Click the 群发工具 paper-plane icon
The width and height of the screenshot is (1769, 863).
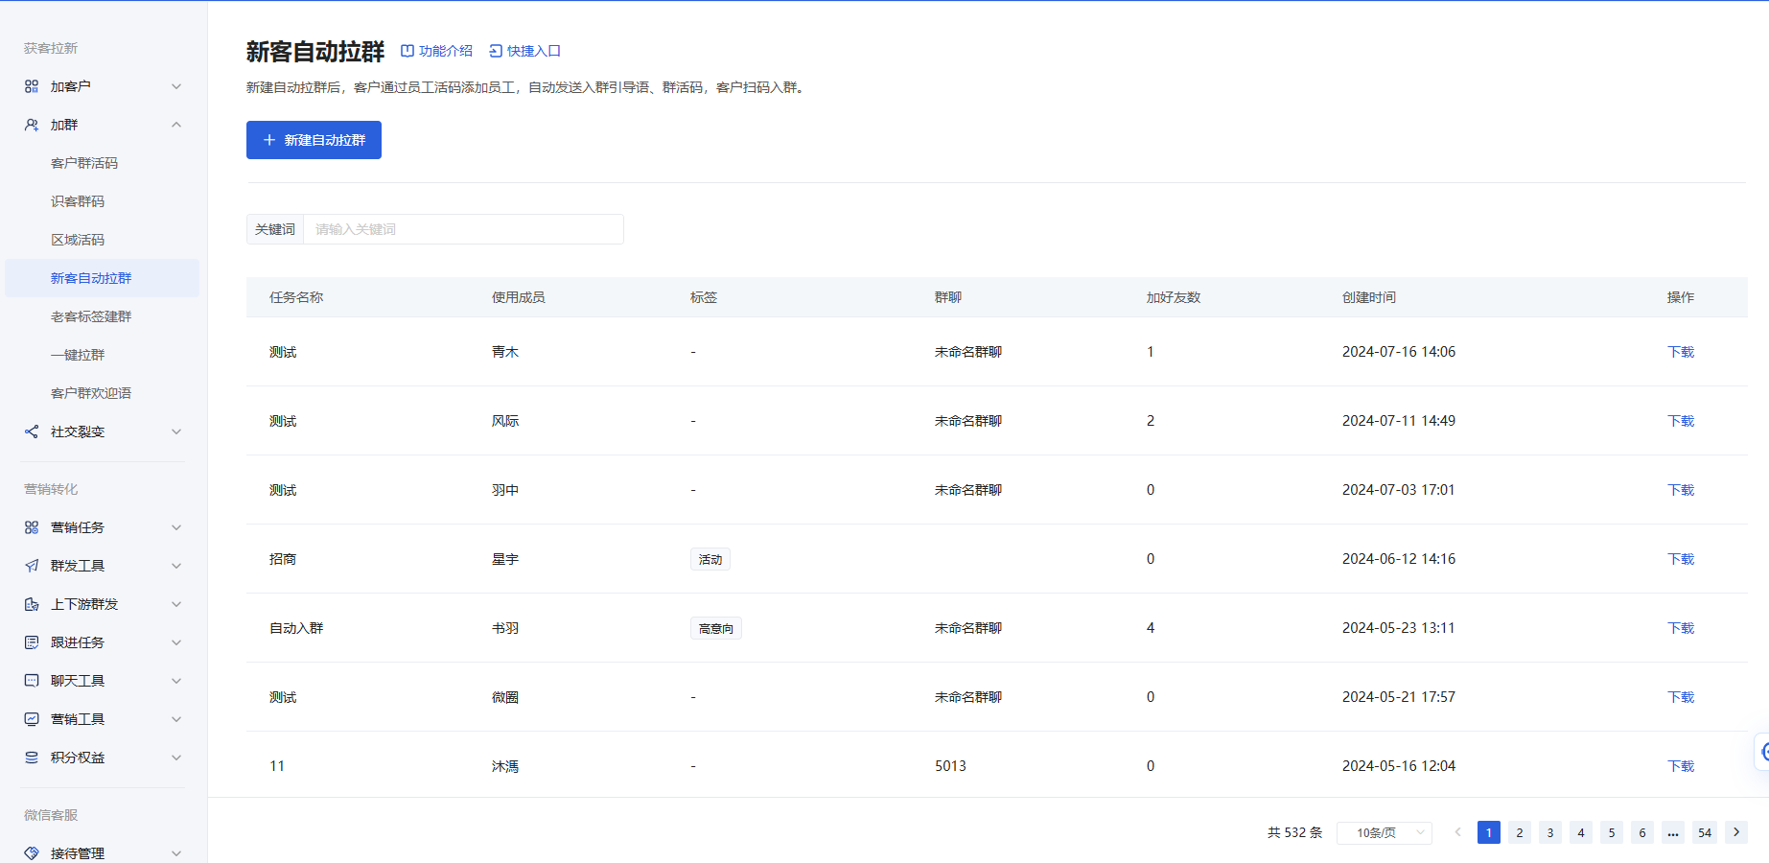(32, 566)
